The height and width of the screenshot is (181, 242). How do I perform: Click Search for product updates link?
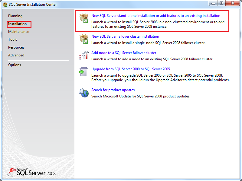coord(113,90)
